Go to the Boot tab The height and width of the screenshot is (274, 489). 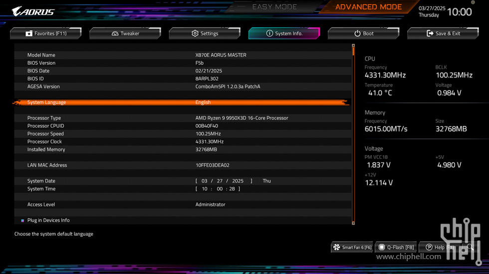364,33
